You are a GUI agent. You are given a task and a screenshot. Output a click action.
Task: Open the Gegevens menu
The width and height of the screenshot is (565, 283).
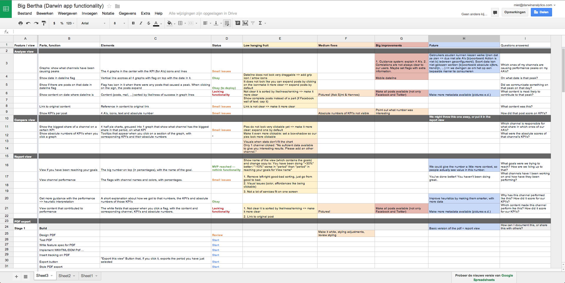pos(127,13)
